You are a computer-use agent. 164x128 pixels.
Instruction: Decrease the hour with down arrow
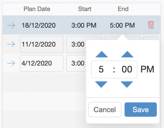[x=101, y=84]
